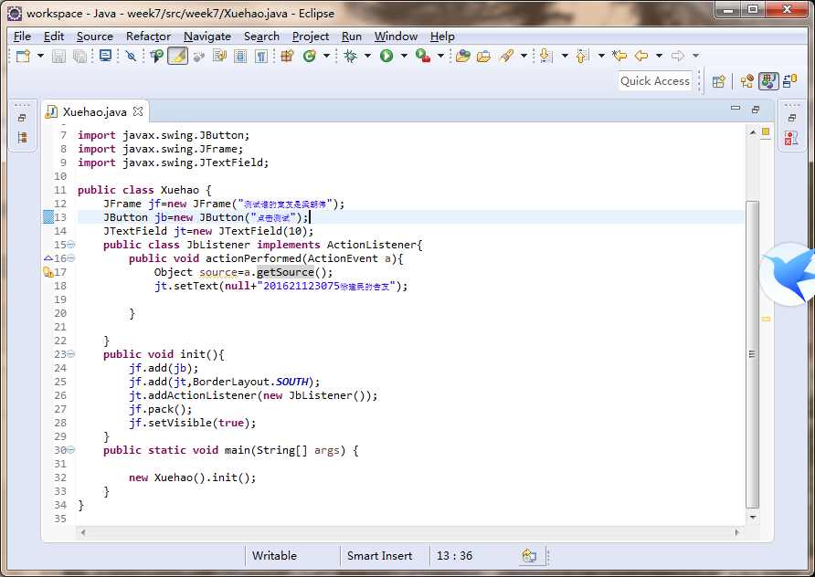Expand New Java Class dropdown arrow

click(x=326, y=56)
